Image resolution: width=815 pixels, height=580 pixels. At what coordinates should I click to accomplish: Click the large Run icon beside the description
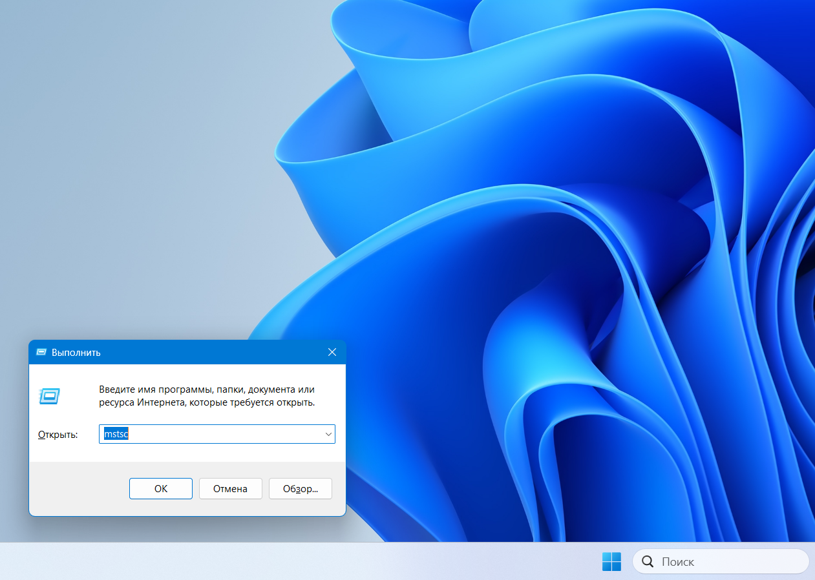pos(50,395)
